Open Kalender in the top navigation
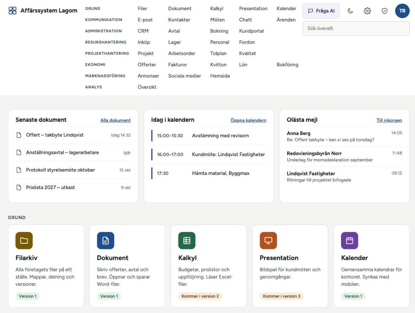This screenshot has width=415, height=313. tap(286, 8)
